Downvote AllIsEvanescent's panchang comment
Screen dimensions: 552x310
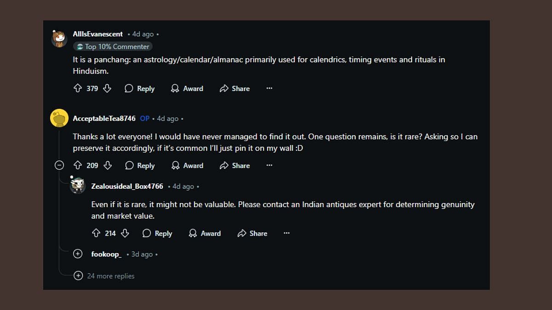(x=107, y=88)
